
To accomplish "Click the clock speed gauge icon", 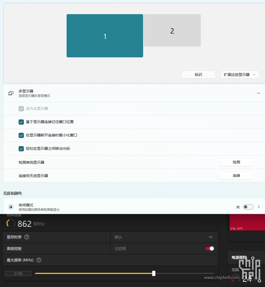I will (x=11, y=223).
